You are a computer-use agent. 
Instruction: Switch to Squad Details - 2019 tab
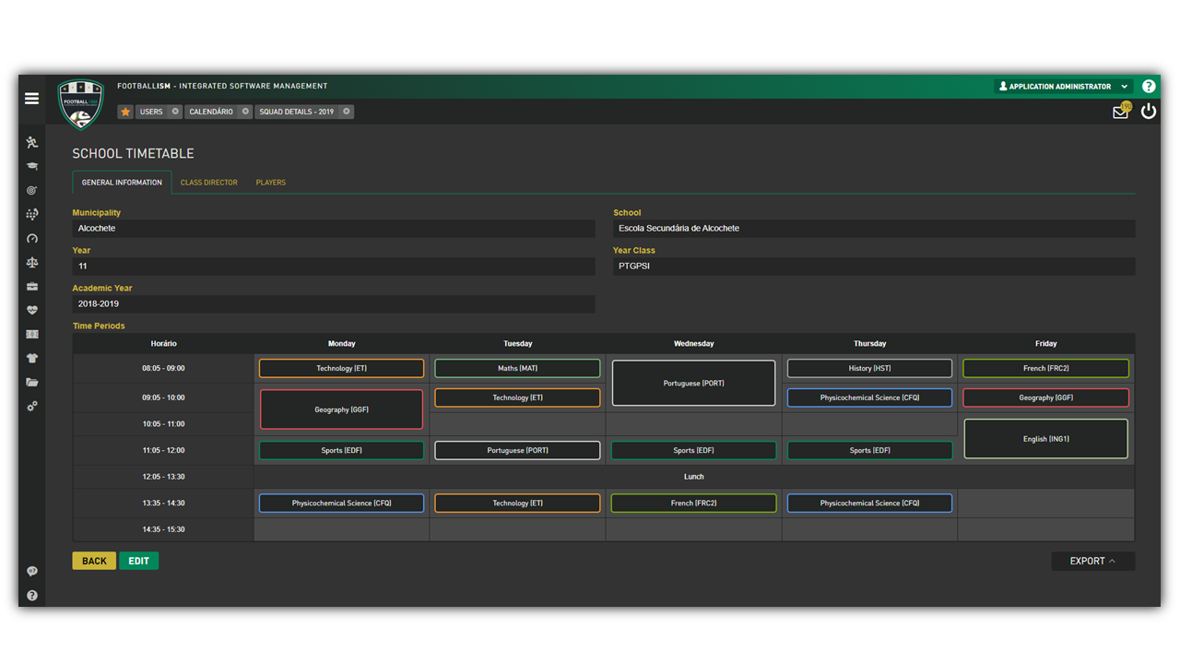(x=297, y=112)
